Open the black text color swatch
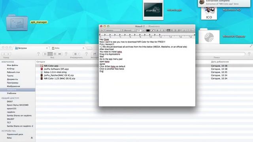 (x=148, y=30)
